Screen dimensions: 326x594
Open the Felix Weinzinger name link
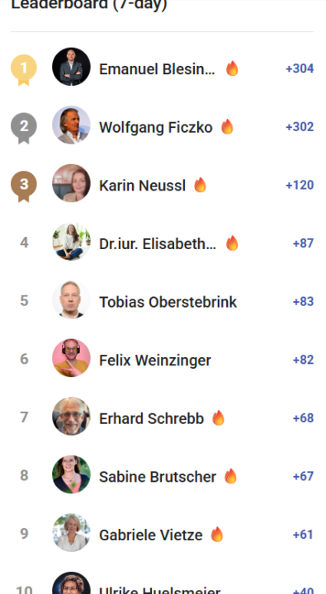pyautogui.click(x=155, y=361)
